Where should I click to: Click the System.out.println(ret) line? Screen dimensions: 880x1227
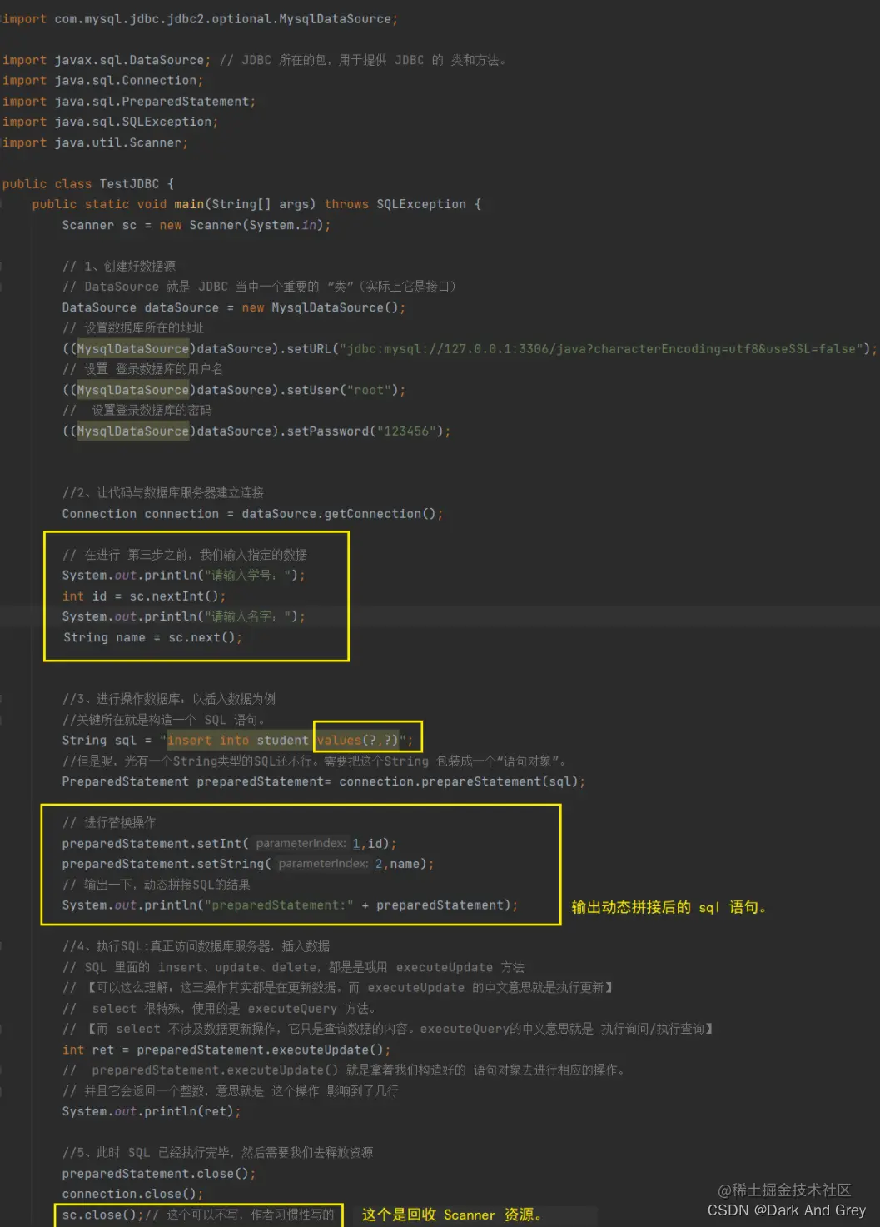[x=152, y=1111]
